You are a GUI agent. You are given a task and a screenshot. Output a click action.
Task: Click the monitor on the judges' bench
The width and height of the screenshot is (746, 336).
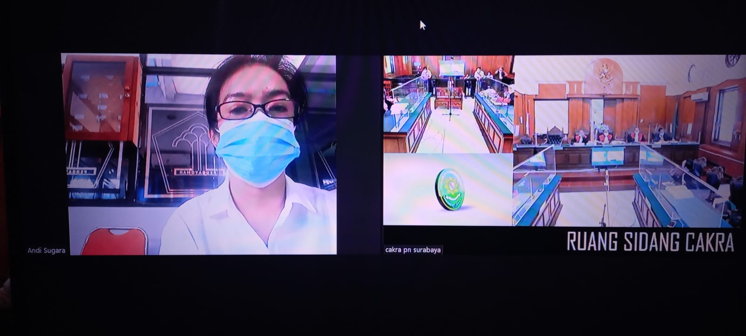608,156
